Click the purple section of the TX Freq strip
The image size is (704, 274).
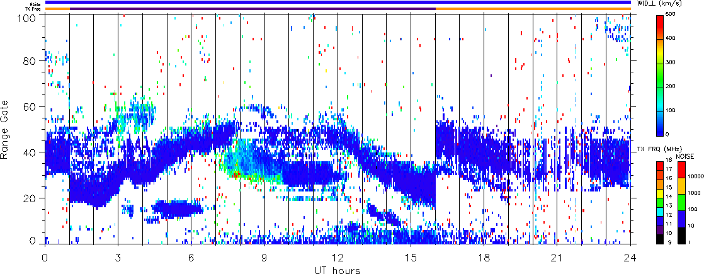[x=252, y=9]
